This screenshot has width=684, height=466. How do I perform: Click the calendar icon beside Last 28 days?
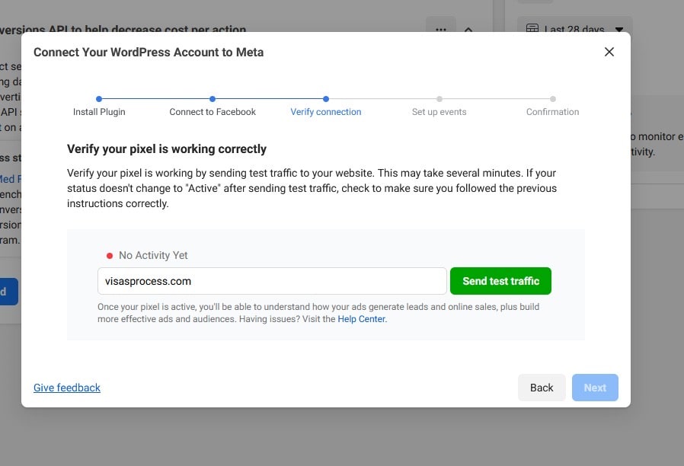(x=534, y=30)
